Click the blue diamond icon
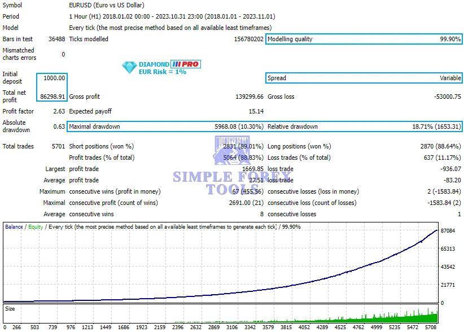The image size is (464, 332). [129, 68]
